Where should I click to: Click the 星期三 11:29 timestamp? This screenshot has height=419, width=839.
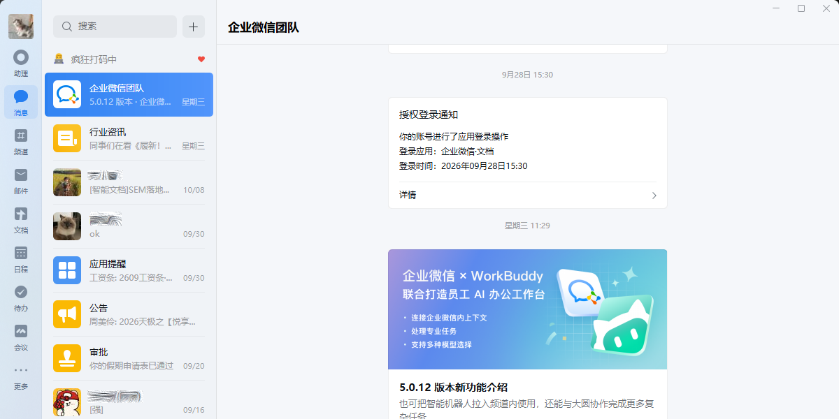[528, 226]
